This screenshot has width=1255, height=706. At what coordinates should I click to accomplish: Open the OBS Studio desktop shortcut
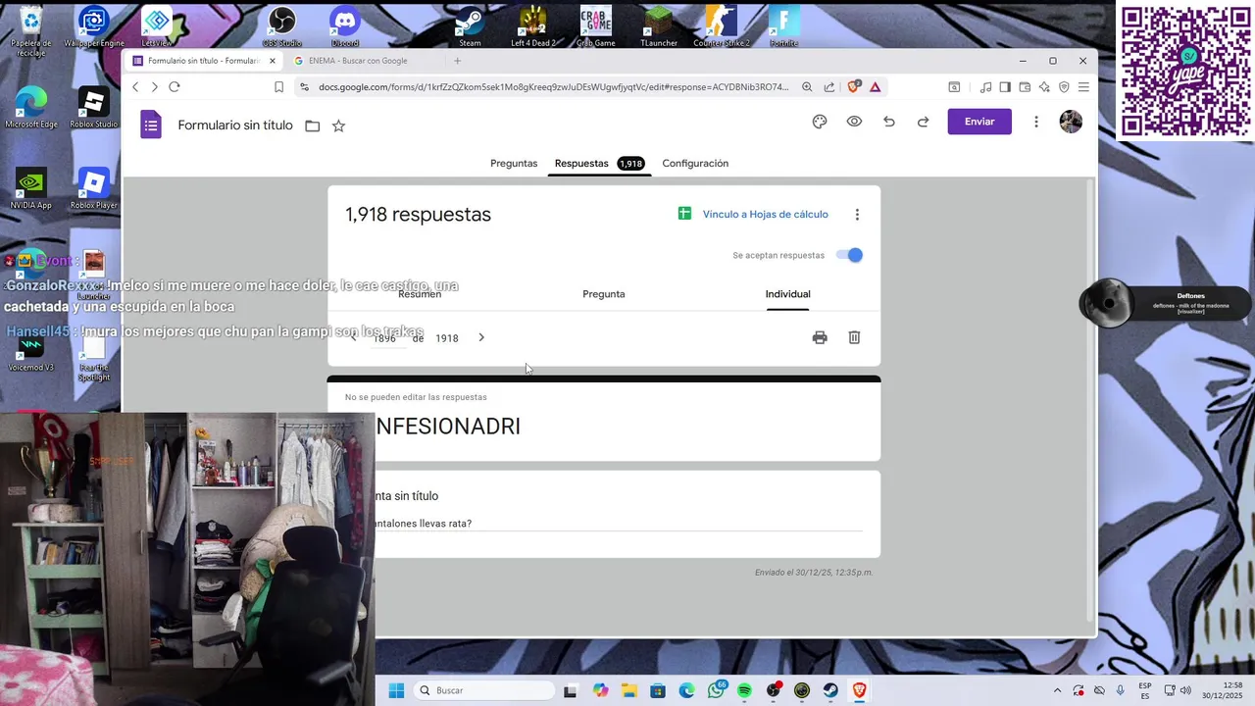(x=282, y=26)
